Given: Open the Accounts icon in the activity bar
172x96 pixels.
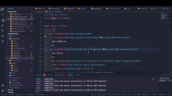Looking at the screenshot, I should [3, 85].
